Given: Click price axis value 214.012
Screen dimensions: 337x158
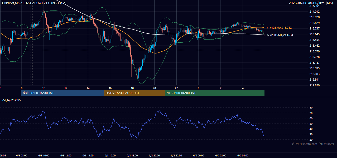Looking at the screenshot, I should click(x=314, y=12).
